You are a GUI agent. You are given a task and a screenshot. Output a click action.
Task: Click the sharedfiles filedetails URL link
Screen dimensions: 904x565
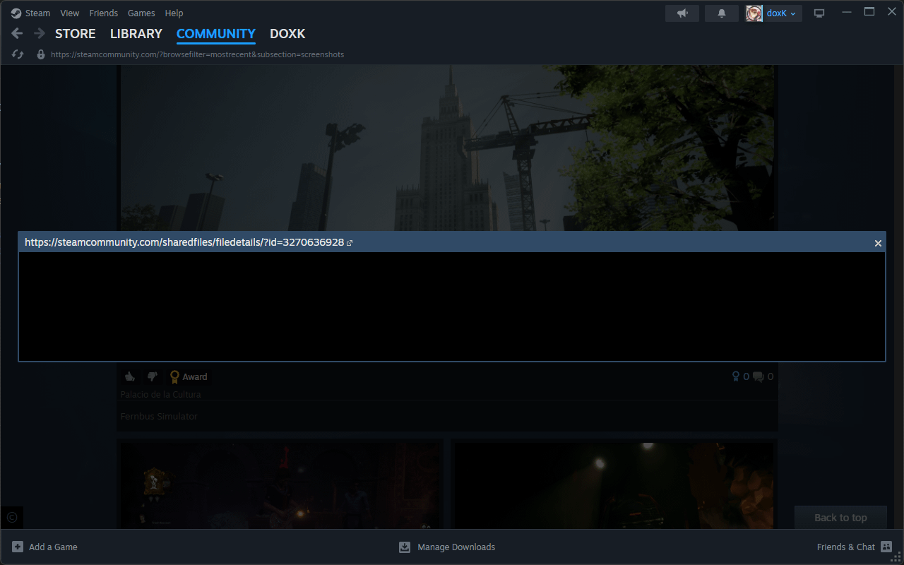click(184, 242)
